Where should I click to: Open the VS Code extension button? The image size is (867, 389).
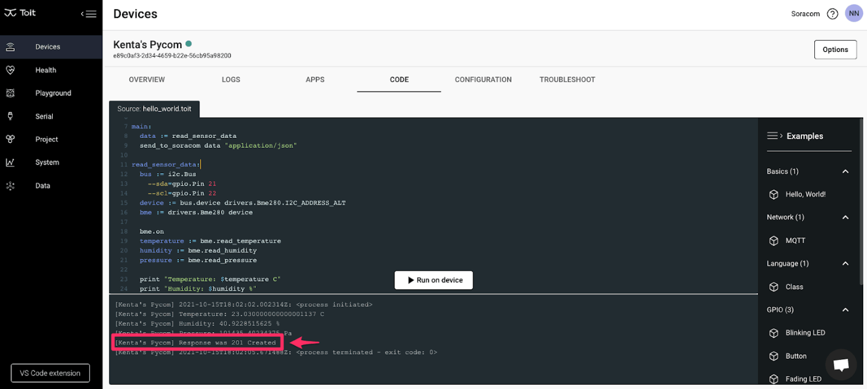(x=50, y=373)
